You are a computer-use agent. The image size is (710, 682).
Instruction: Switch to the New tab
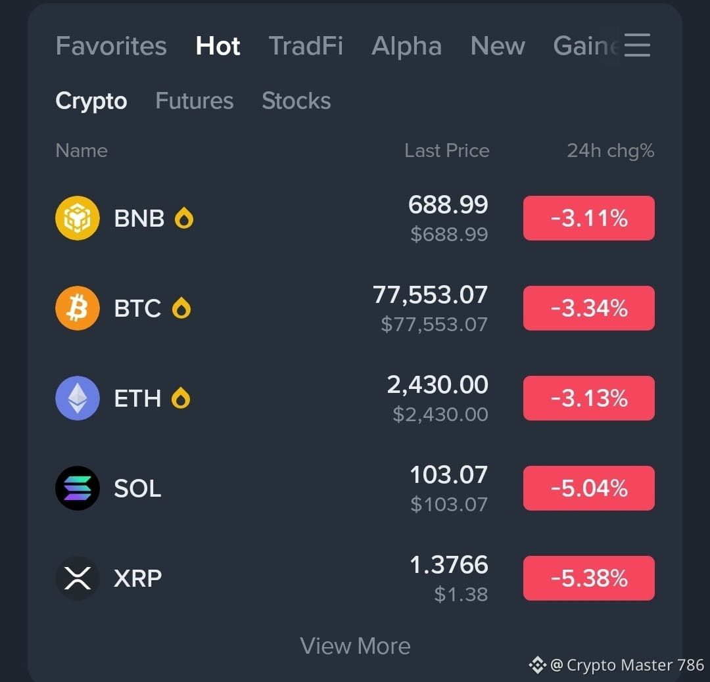click(498, 46)
